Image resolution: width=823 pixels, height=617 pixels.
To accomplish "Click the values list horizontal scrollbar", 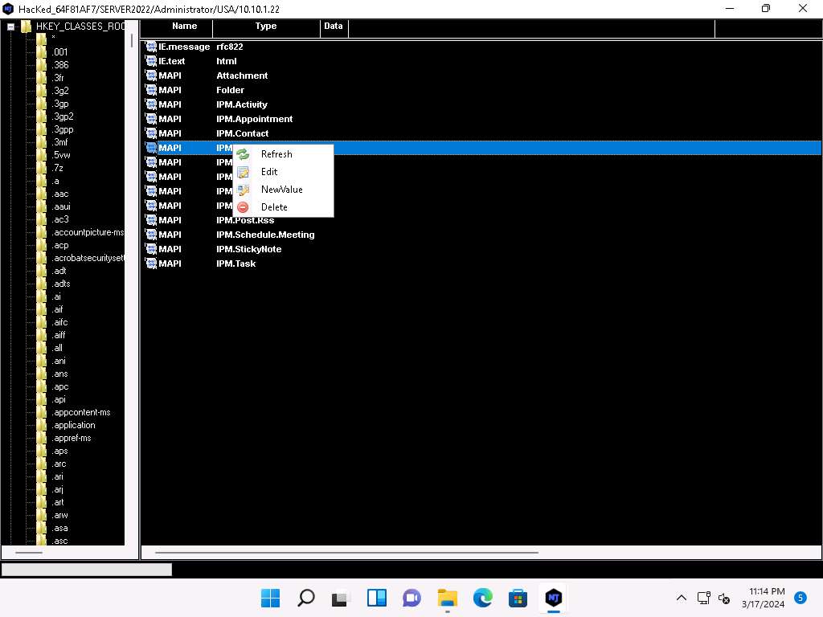I will 346,552.
